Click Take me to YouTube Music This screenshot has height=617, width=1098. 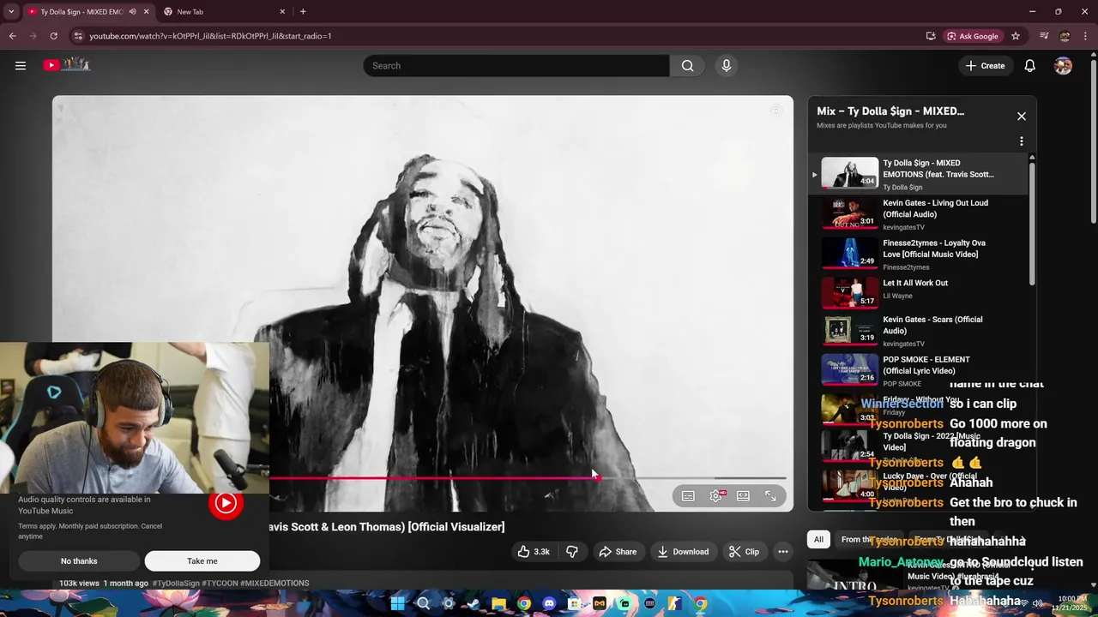coord(202,561)
